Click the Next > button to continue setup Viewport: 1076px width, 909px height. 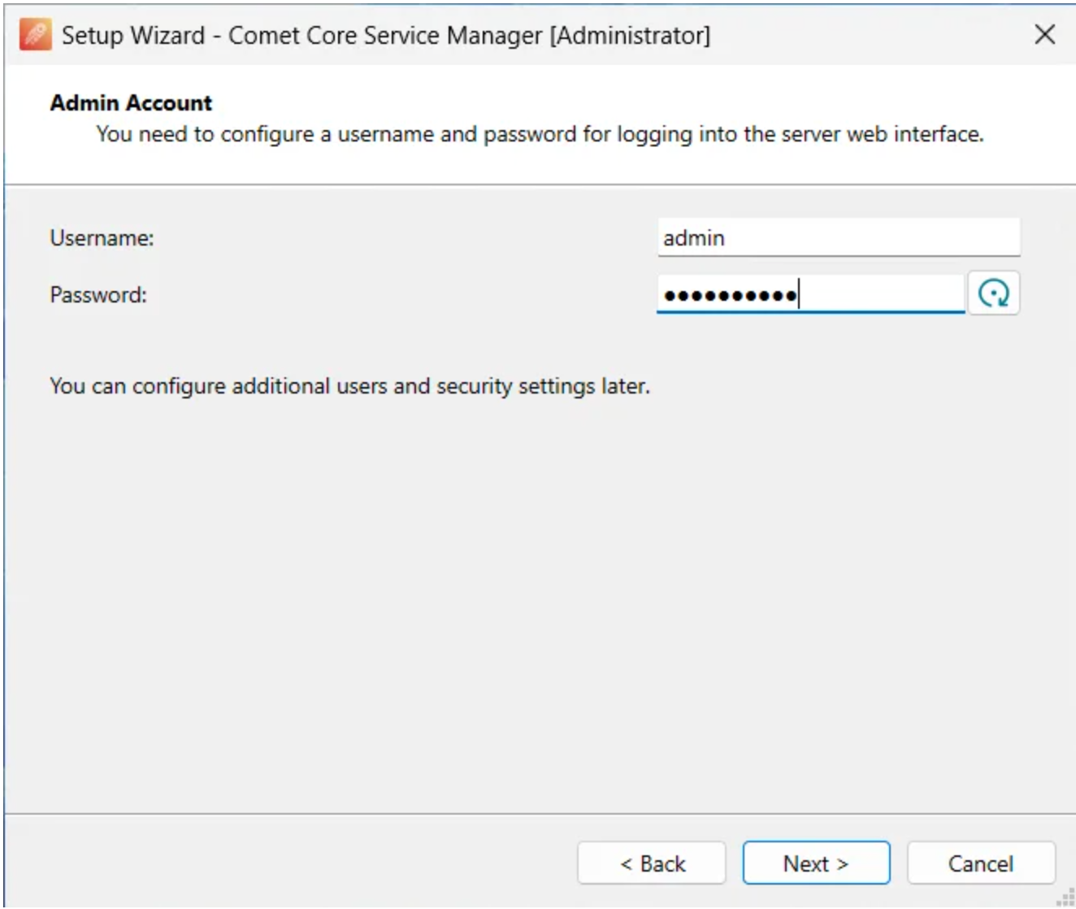click(816, 863)
